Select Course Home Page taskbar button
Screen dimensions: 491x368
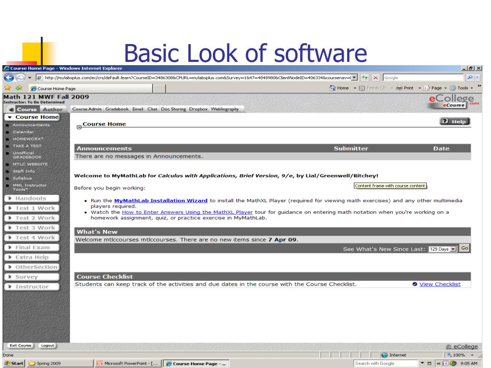click(196, 363)
